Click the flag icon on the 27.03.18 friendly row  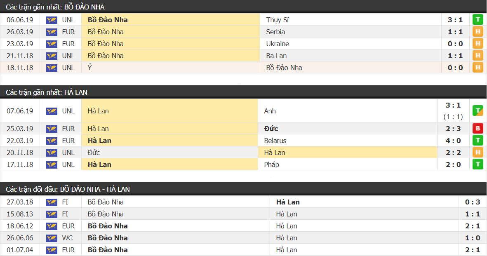(52, 202)
